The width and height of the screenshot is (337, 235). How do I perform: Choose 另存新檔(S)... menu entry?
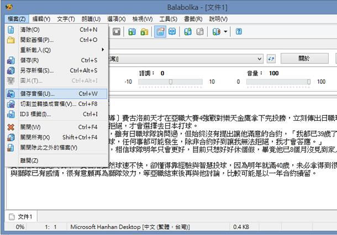[56, 71]
